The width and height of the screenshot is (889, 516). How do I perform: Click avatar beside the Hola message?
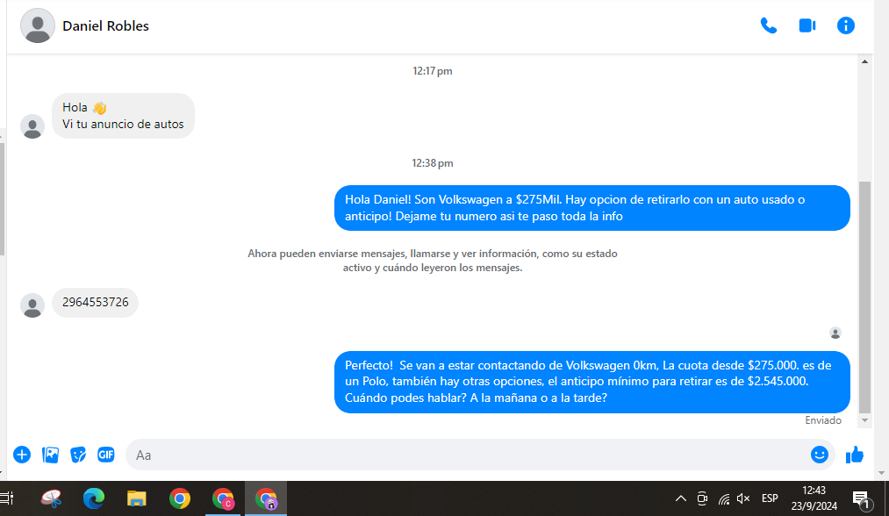point(32,126)
